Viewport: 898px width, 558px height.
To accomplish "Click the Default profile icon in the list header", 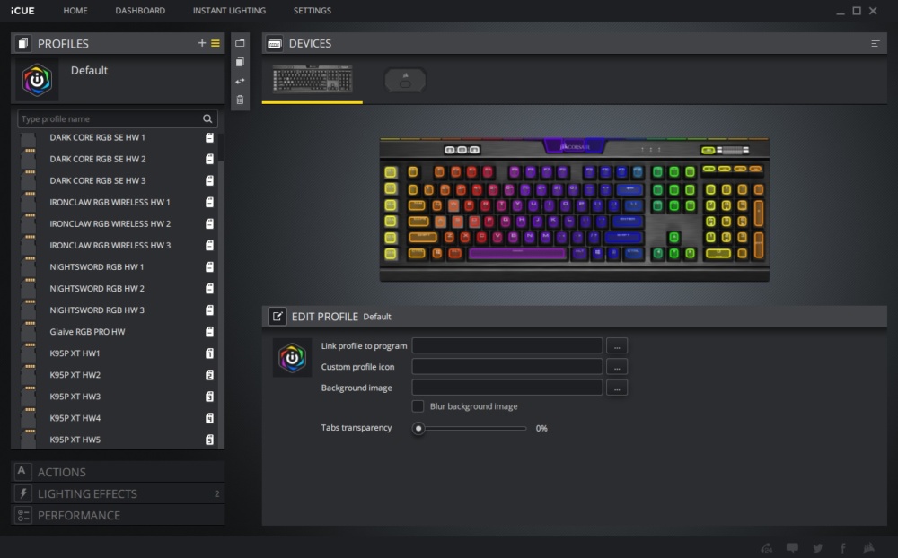I will tap(37, 80).
